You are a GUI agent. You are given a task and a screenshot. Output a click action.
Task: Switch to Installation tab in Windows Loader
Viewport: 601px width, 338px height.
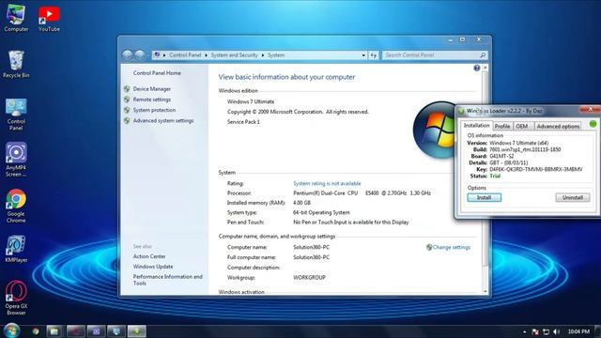click(x=476, y=125)
